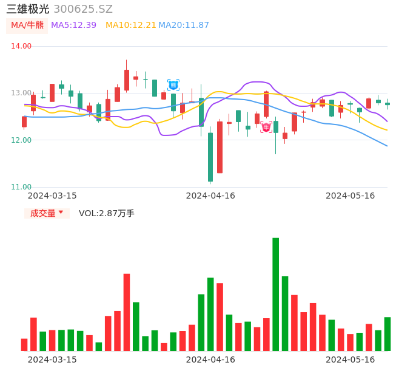The image size is (416, 368).
Task: Click the 14.00 price axis label
Action: pyautogui.click(x=21, y=46)
